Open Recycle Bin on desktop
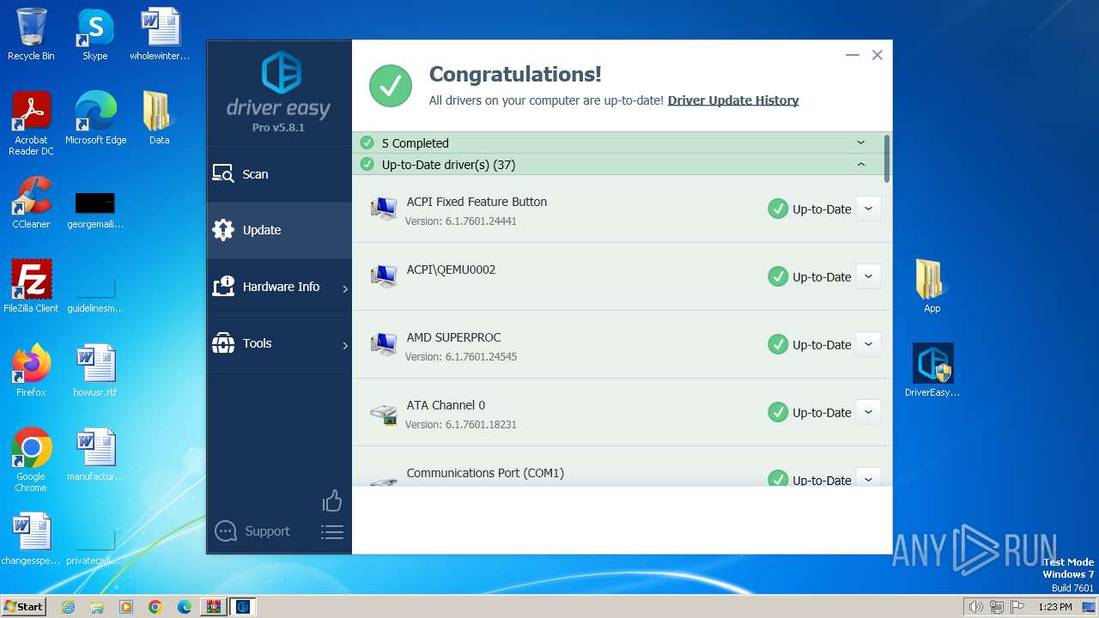The width and height of the screenshot is (1099, 618). (x=31, y=34)
